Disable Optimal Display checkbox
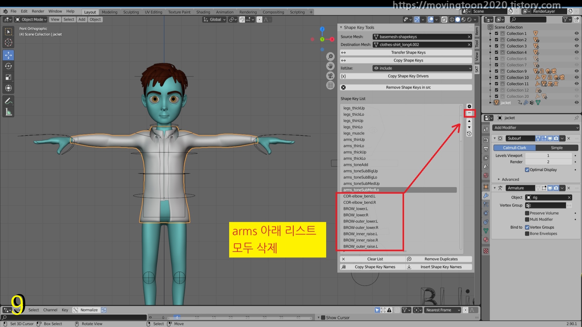Screen dimensions: 582x327 click(x=527, y=170)
